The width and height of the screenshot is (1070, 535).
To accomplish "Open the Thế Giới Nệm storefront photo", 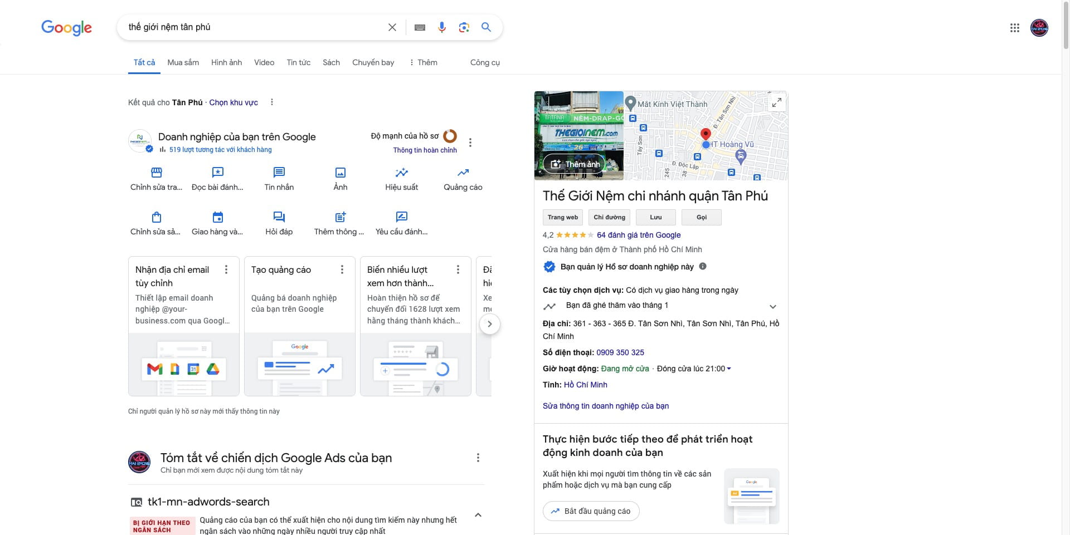I will tap(578, 135).
